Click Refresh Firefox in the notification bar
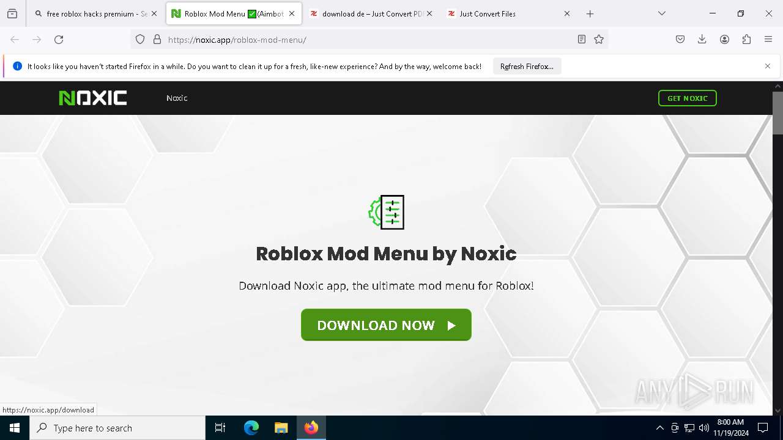This screenshot has height=440, width=783. (x=527, y=67)
